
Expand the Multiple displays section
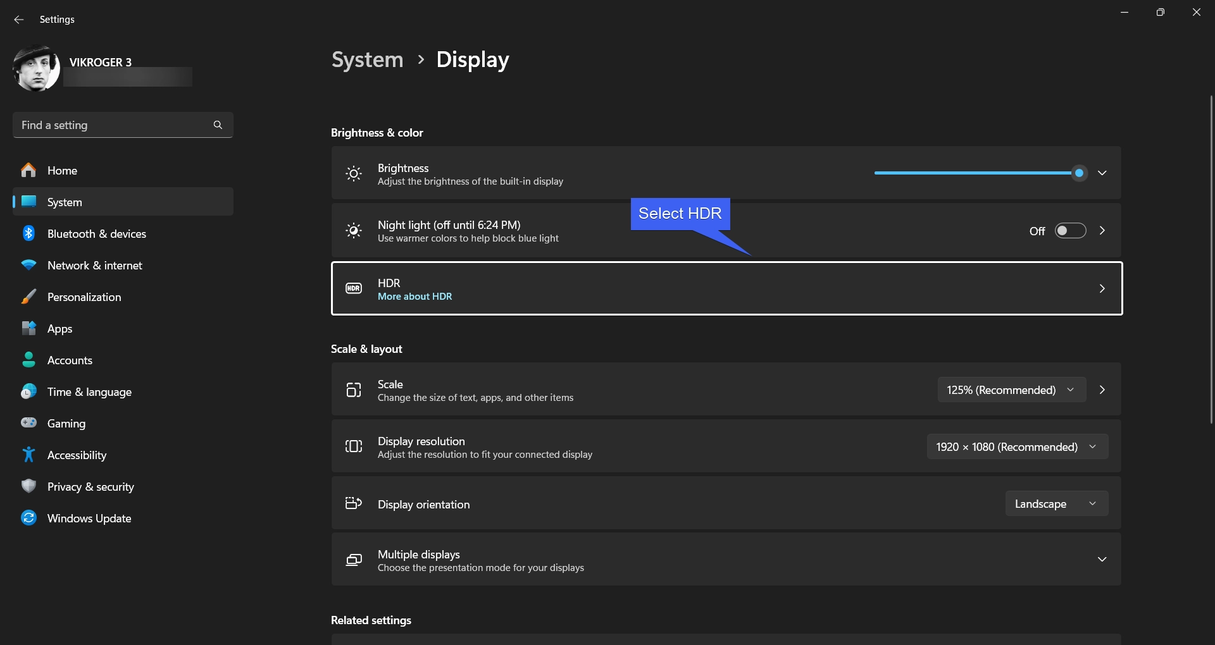click(x=1102, y=560)
